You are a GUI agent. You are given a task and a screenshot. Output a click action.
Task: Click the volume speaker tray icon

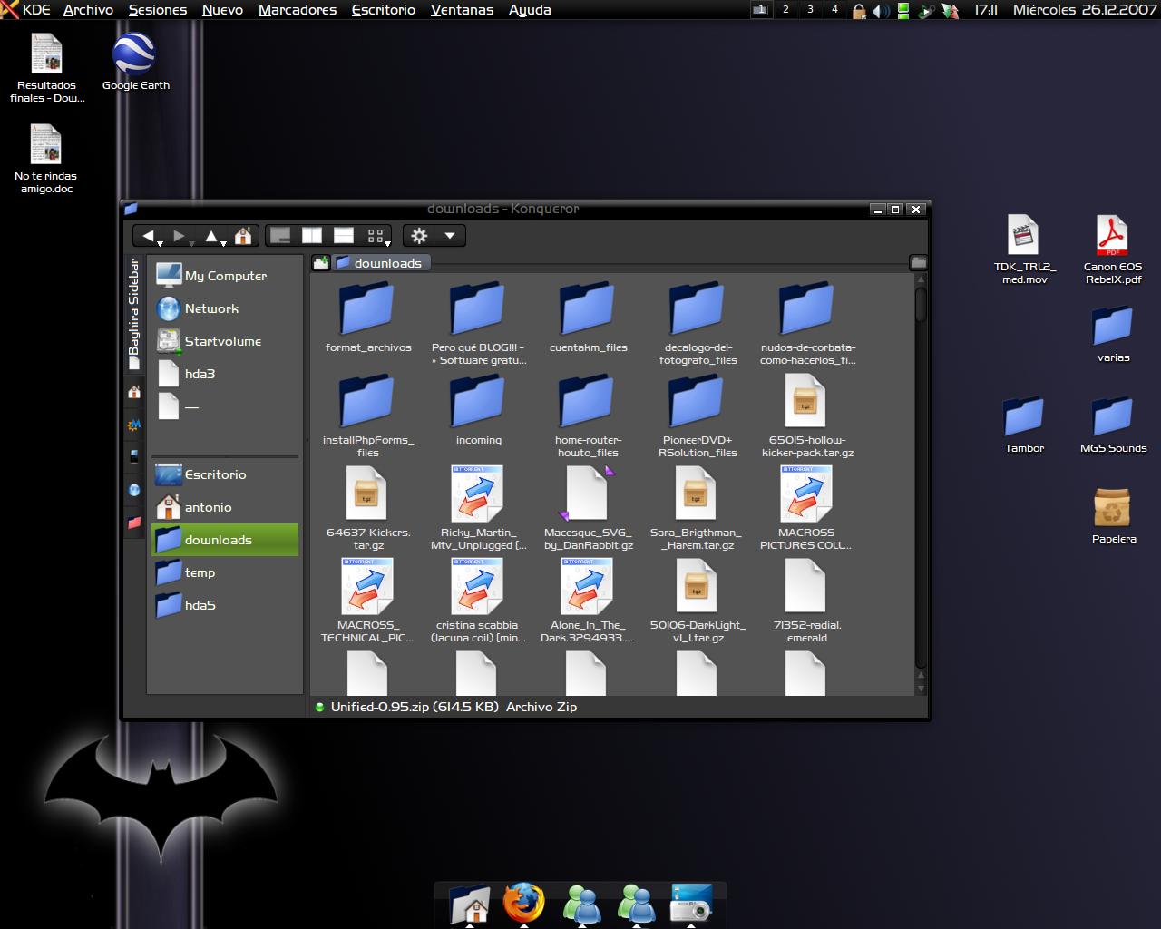[880, 11]
